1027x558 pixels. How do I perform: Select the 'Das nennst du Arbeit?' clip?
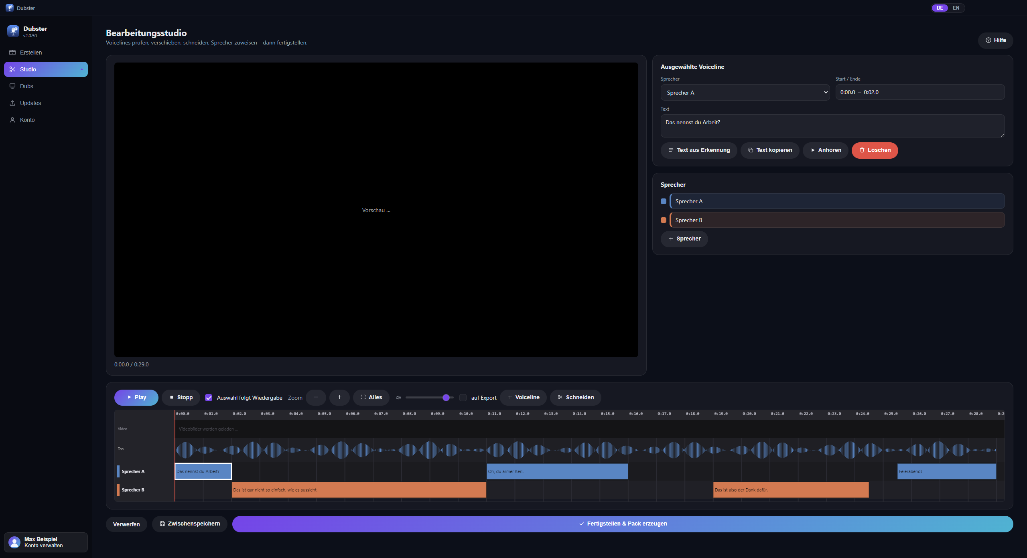tap(203, 471)
